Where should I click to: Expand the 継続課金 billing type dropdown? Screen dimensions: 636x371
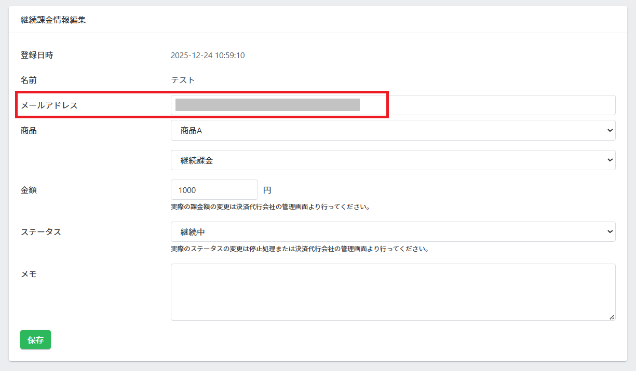[x=393, y=161]
